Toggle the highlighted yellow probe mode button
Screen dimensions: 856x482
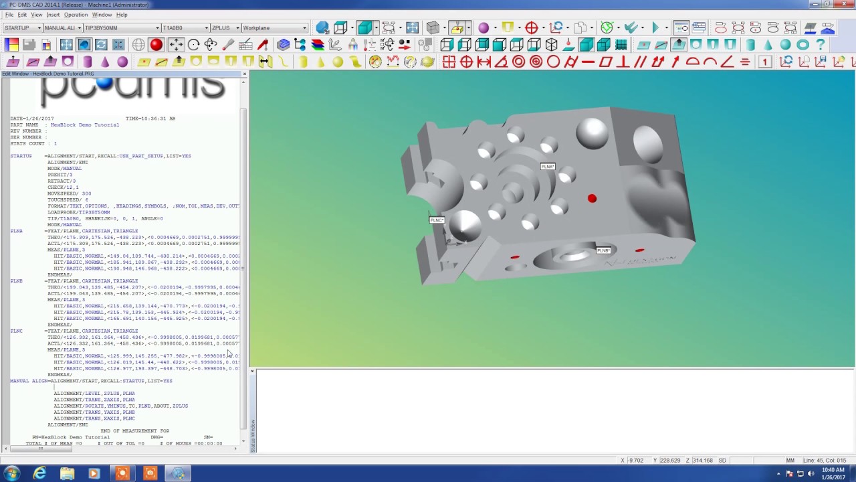457,27
